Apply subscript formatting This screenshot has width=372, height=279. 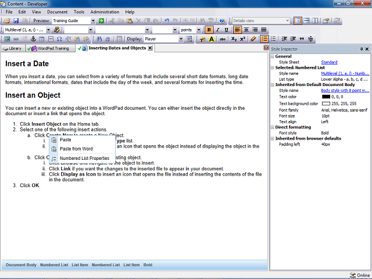(234, 39)
